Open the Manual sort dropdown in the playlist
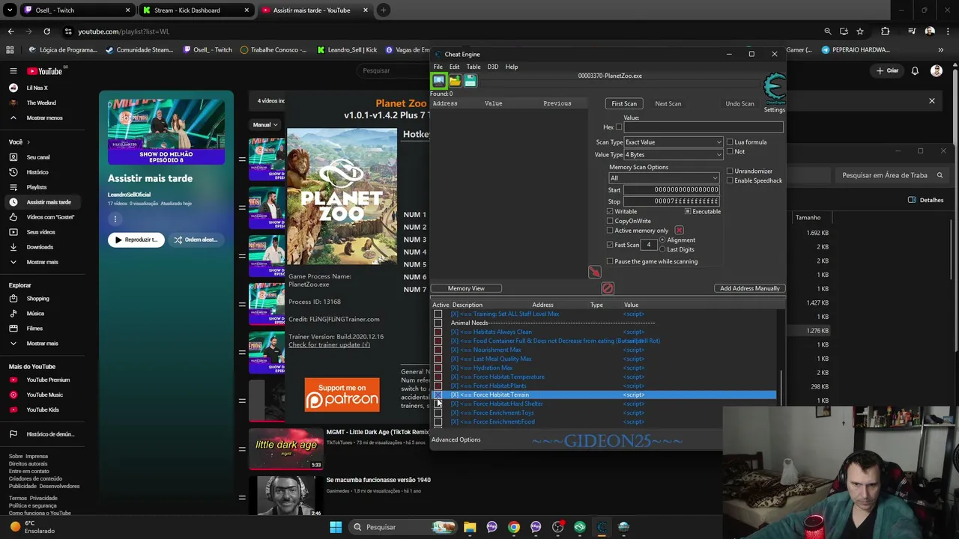This screenshot has width=959, height=539. pos(265,125)
